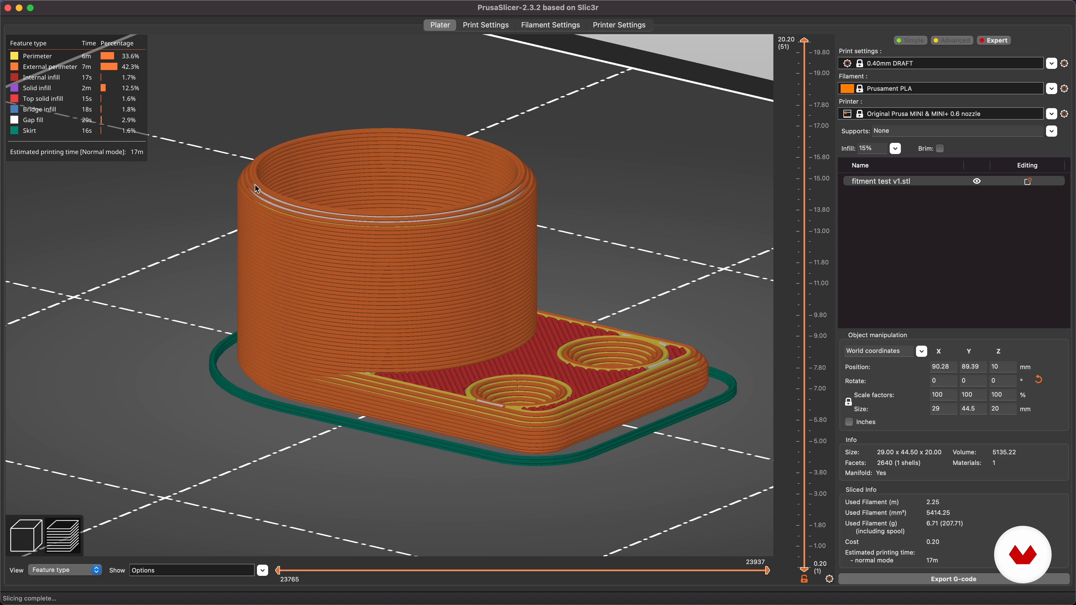Click the Position Z field showing 10
Image resolution: width=1076 pixels, height=605 pixels.
click(x=1003, y=367)
